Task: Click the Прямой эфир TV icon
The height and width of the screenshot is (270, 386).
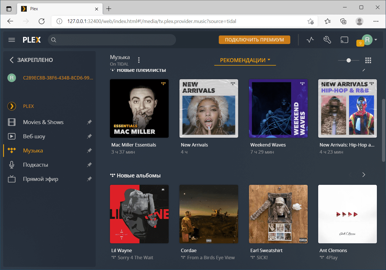Action: coord(12,179)
